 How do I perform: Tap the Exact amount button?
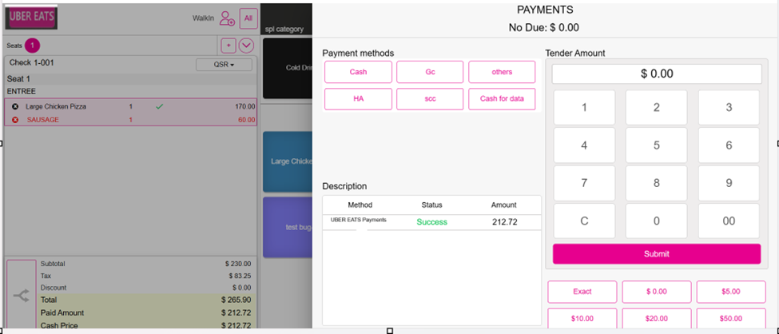[582, 292]
